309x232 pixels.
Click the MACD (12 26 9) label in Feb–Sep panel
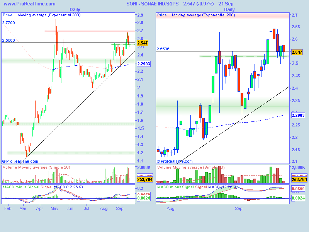[68, 187]
